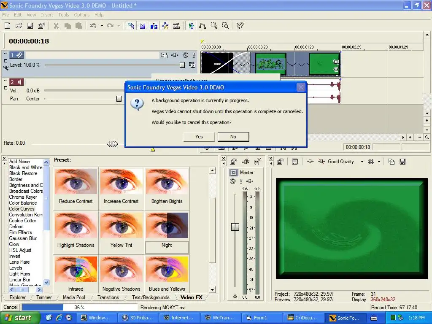Open Redo history dropdown arrow
The height and width of the screenshot is (324, 432).
pos(119,26)
